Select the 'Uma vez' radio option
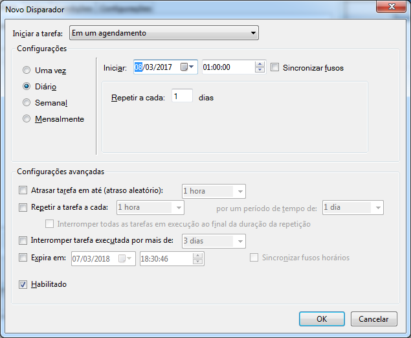Image resolution: width=411 pixels, height=338 pixels. (x=27, y=70)
